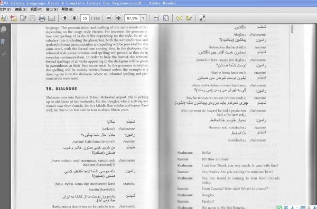Go to next page with down arrow
Viewport: 317px width, 209px height.
point(74,18)
